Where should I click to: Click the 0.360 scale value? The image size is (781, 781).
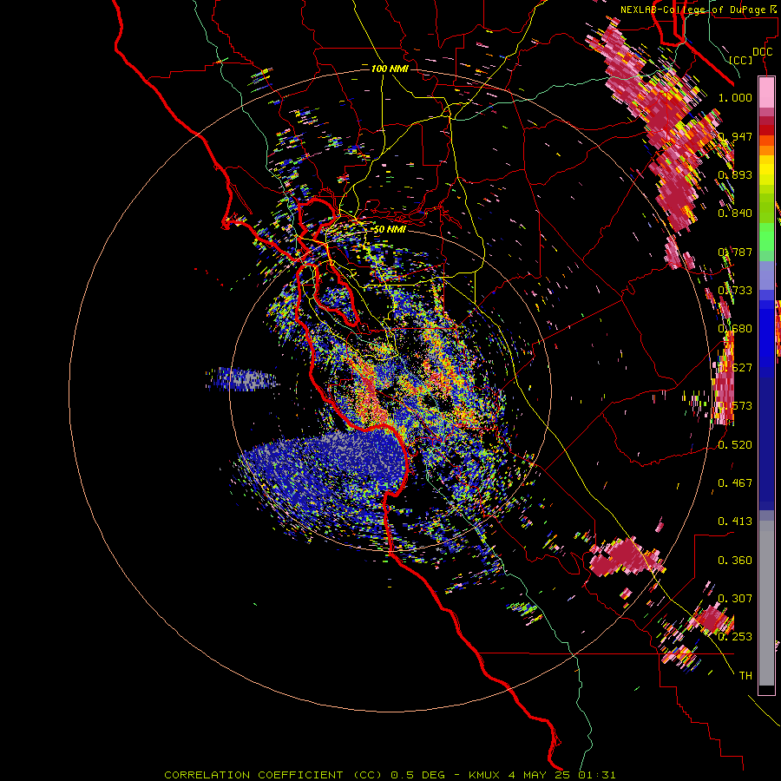pyautogui.click(x=735, y=561)
